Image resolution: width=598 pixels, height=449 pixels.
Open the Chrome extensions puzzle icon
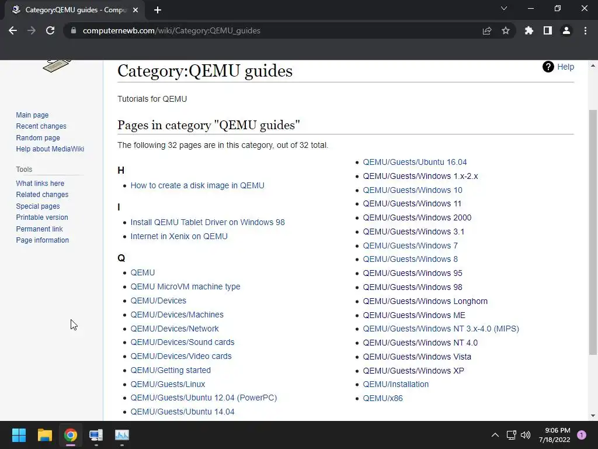[529, 30]
